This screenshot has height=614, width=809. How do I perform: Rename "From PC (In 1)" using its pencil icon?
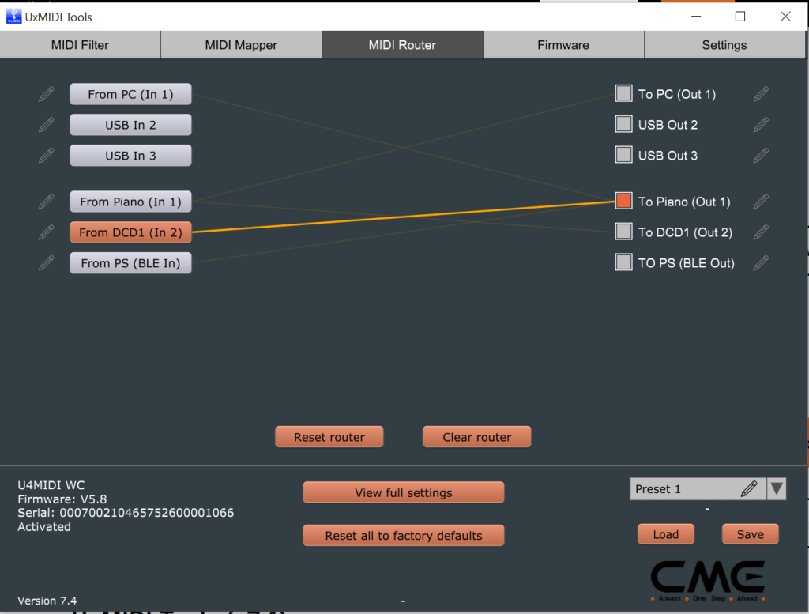point(46,93)
